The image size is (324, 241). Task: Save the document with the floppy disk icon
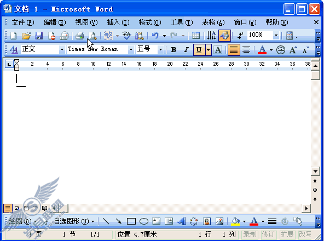point(39,36)
